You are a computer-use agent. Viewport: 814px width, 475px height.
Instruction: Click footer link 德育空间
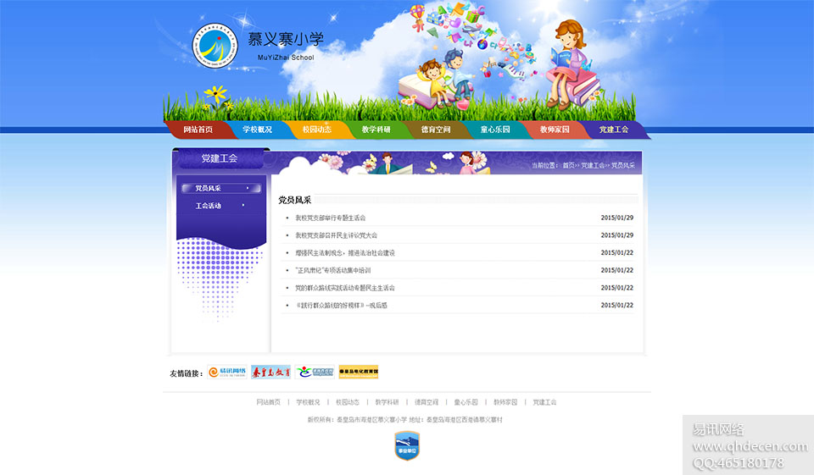(427, 402)
